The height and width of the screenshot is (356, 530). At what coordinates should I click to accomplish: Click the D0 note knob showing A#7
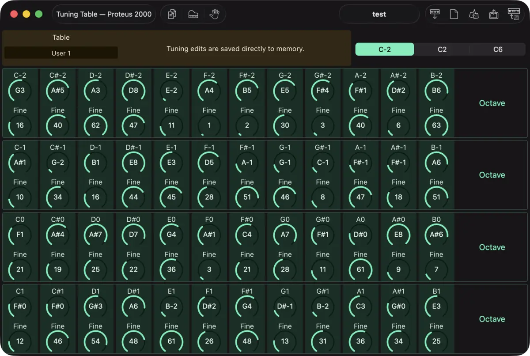(x=95, y=235)
